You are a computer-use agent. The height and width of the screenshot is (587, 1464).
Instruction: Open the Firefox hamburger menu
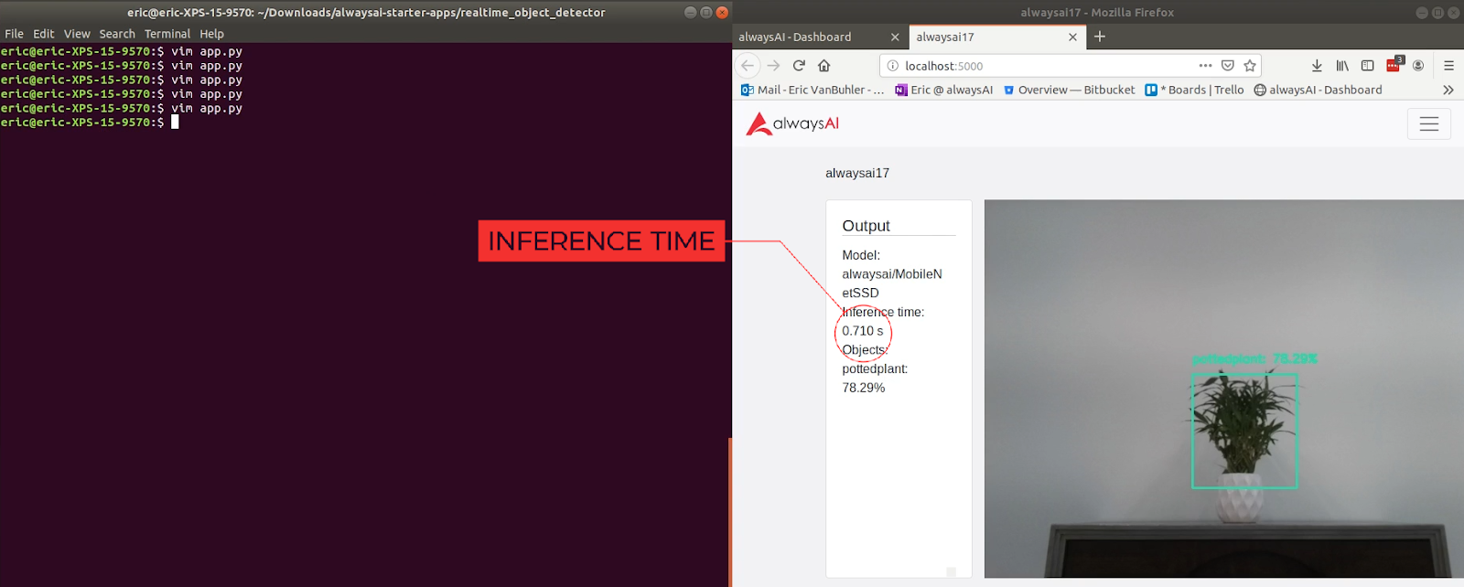click(1448, 66)
